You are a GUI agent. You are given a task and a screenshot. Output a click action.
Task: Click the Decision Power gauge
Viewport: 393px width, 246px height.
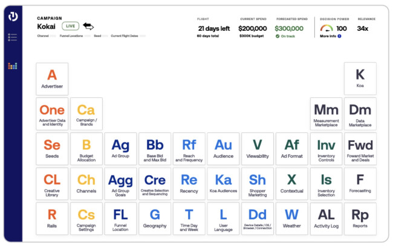point(326,28)
